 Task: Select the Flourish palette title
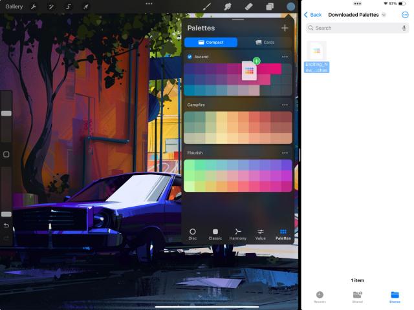[x=195, y=153]
